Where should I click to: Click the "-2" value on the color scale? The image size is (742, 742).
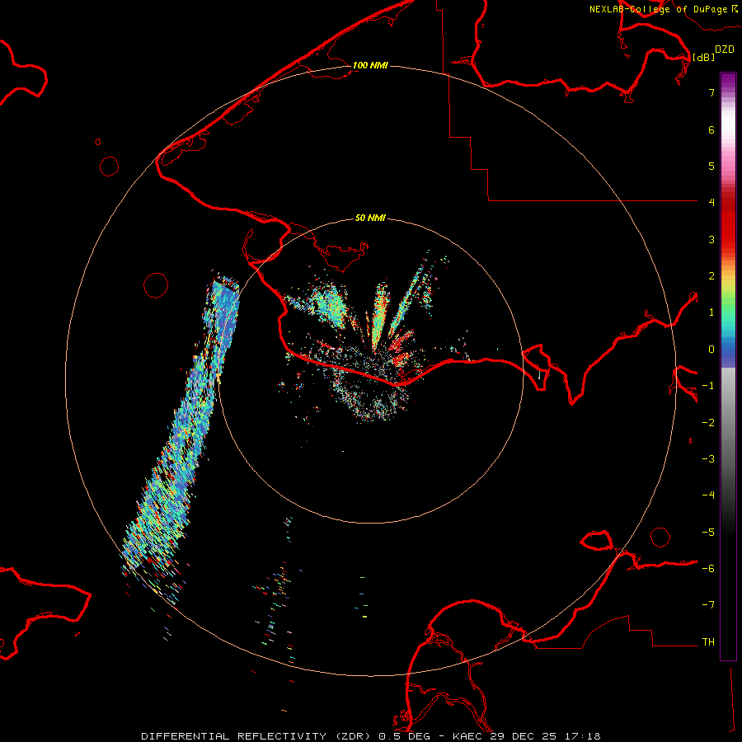click(x=708, y=423)
